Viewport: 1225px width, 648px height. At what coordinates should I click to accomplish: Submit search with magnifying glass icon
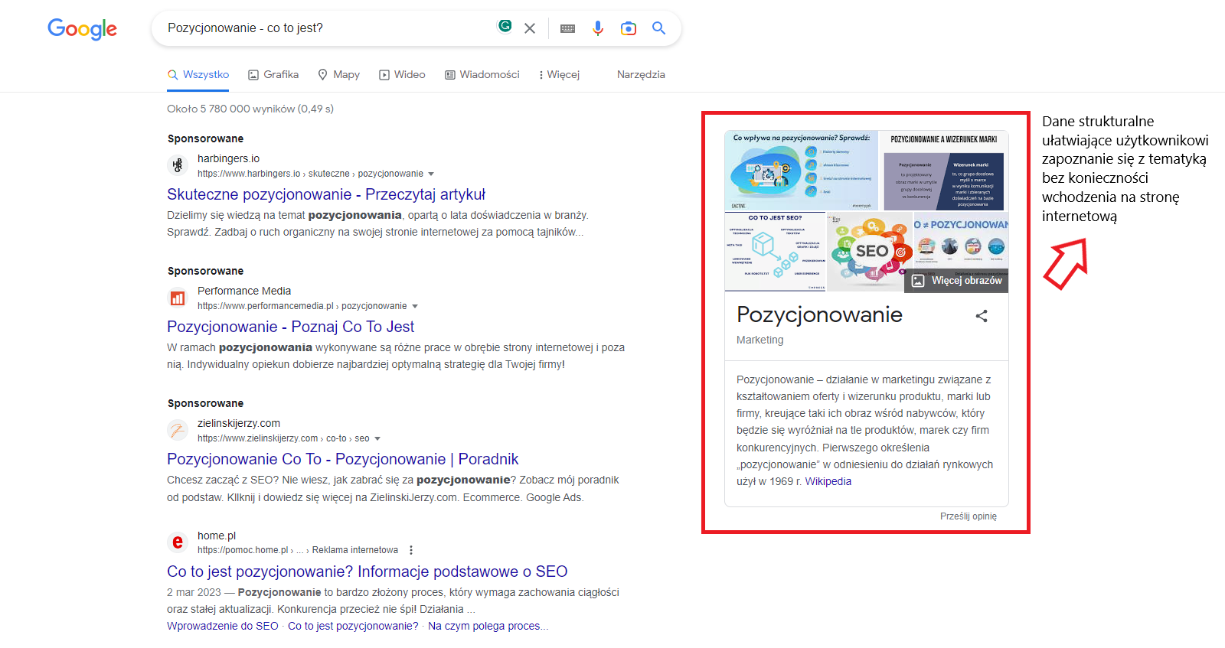pyautogui.click(x=658, y=28)
